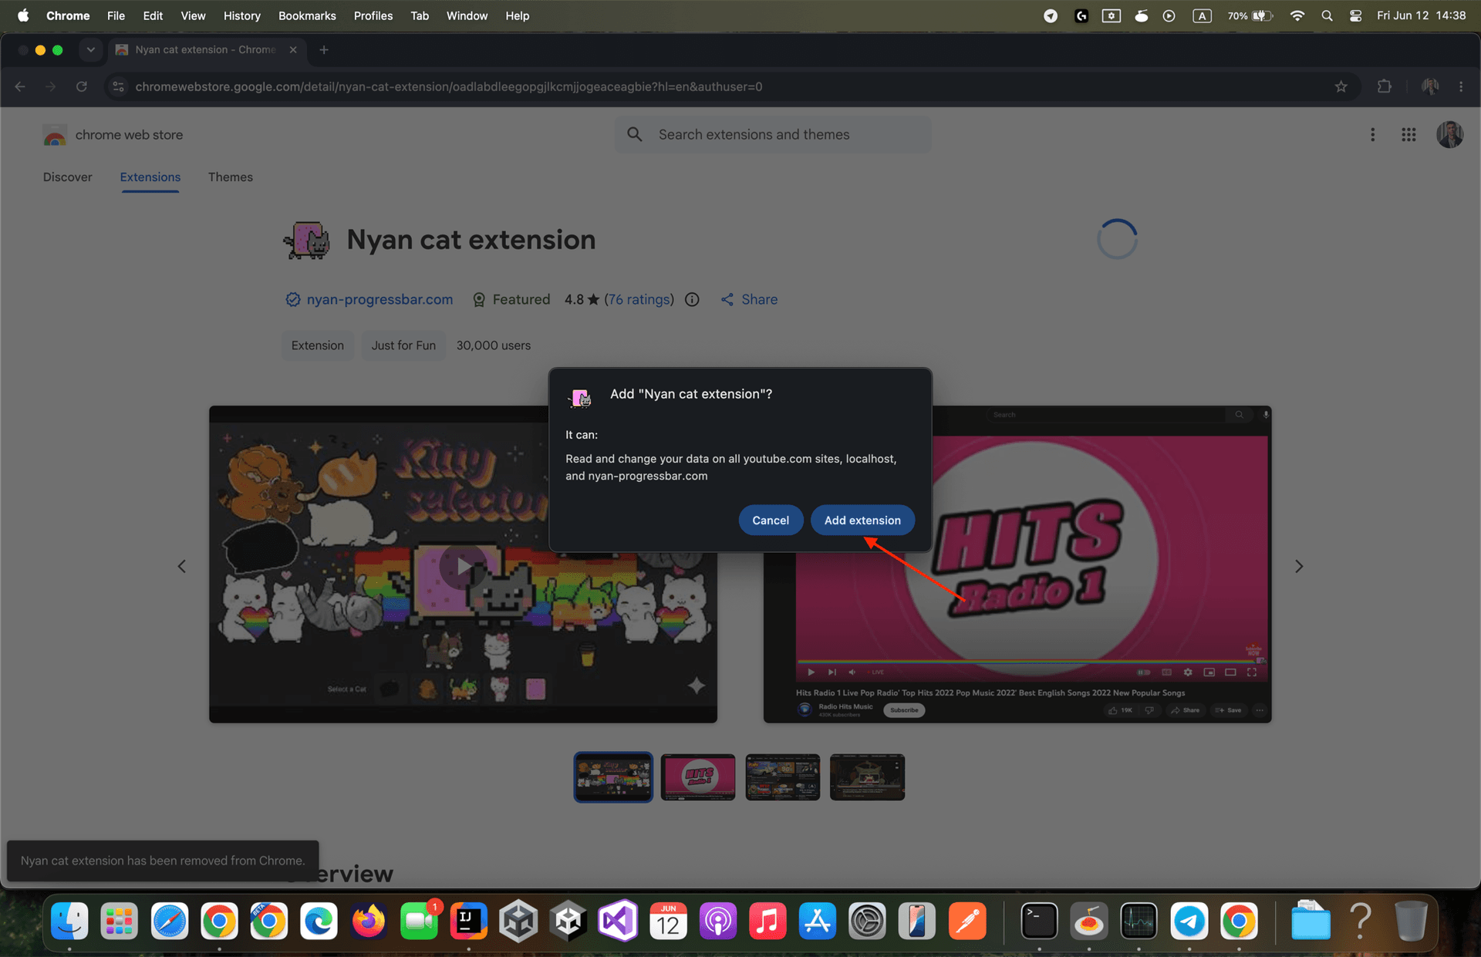
Task: Select the first carousel thumbnail
Action: click(613, 777)
